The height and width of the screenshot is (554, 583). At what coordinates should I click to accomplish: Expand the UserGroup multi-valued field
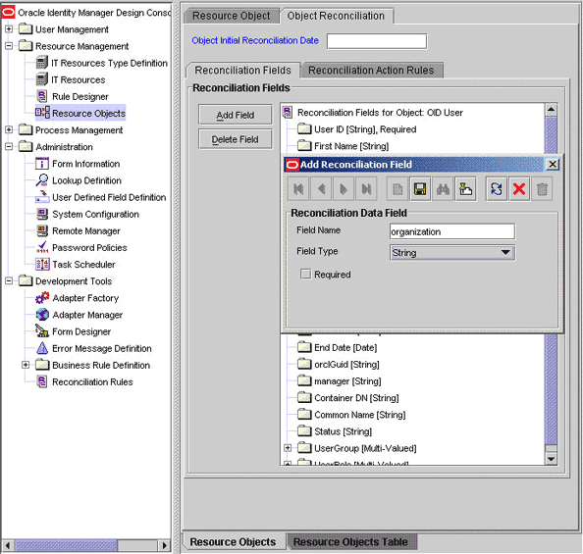click(x=288, y=448)
